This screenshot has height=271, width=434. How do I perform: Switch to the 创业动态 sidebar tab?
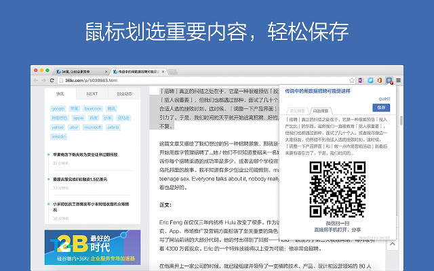click(124, 93)
